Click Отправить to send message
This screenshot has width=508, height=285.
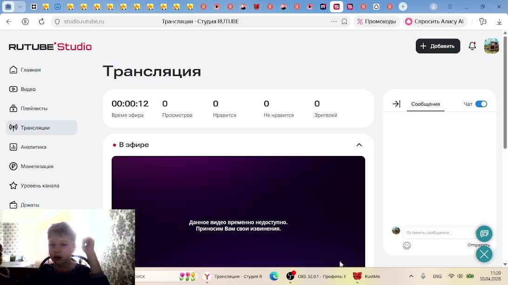pos(479,245)
